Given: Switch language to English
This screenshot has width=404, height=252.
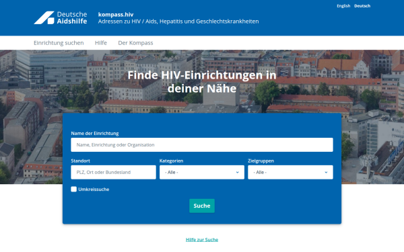Looking at the screenshot, I should tap(343, 6).
